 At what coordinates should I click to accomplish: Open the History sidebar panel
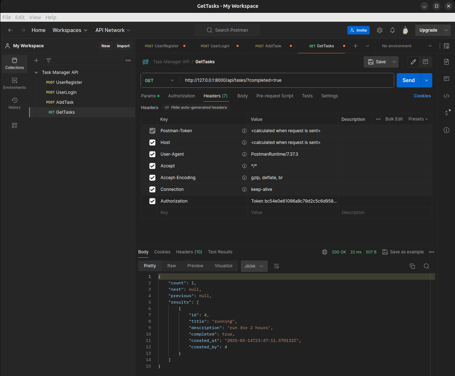tap(15, 103)
